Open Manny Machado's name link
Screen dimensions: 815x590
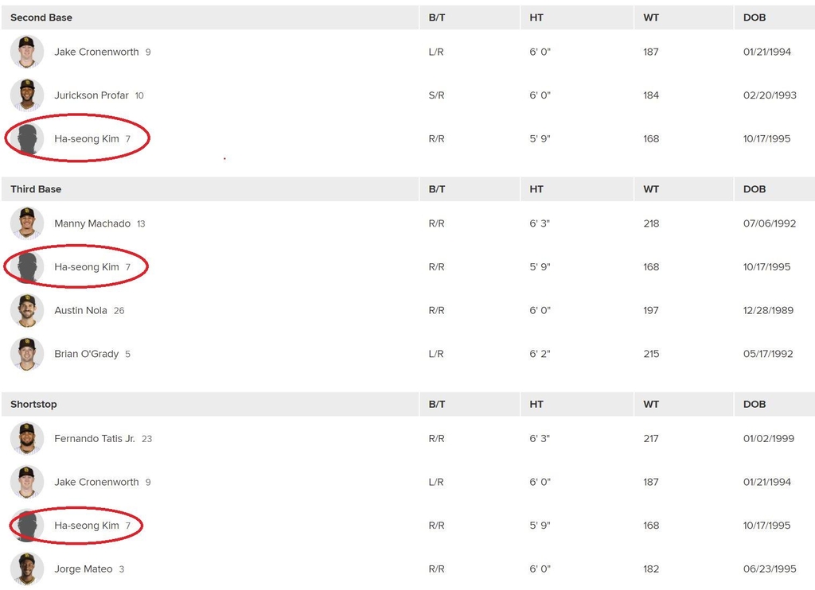[x=92, y=223]
